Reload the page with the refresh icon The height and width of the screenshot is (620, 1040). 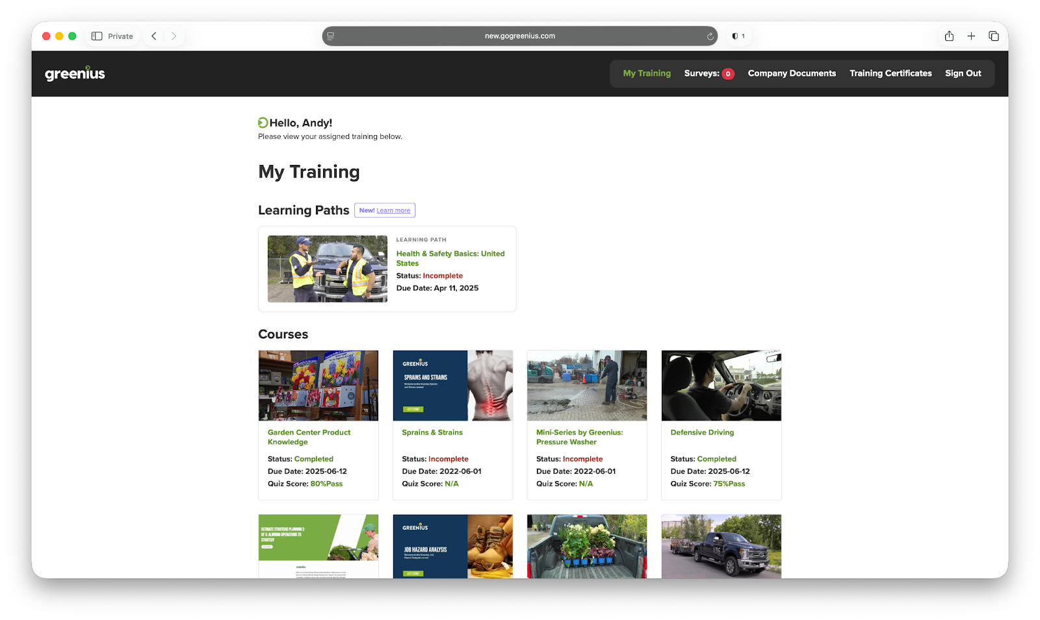click(710, 36)
